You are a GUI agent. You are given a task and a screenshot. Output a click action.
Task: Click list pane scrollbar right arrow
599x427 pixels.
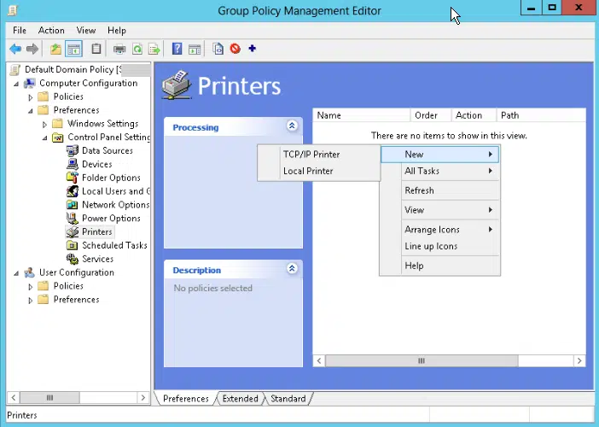(x=579, y=360)
